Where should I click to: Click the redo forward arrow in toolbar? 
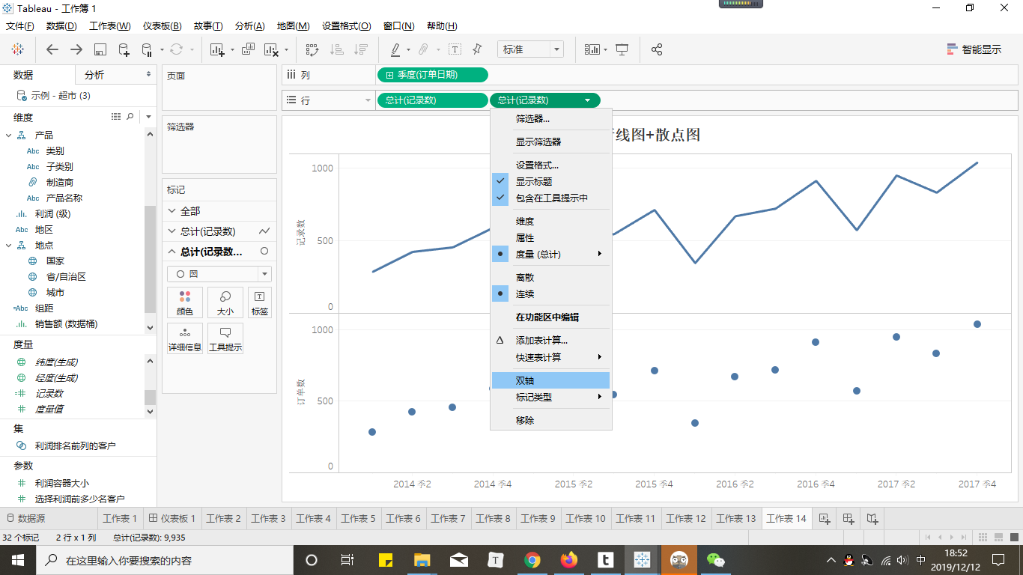tap(76, 49)
